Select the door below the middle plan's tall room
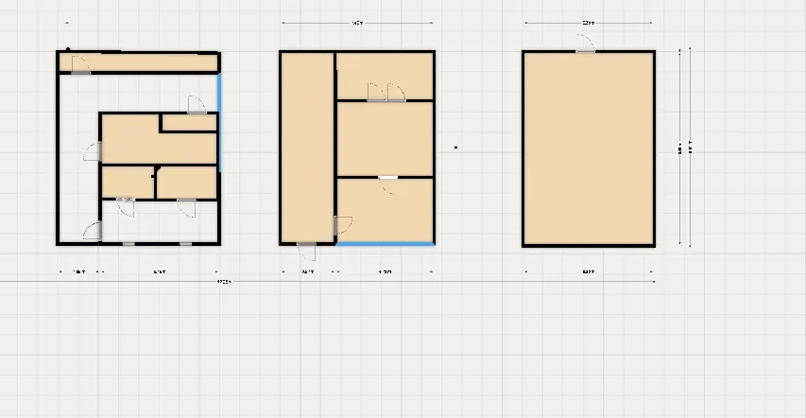 (x=307, y=251)
